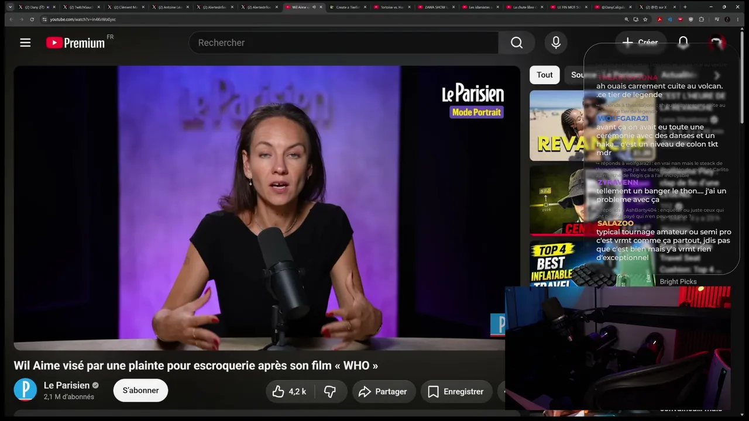
Task: Switch to the Create a Tierlist tab
Action: (348, 7)
